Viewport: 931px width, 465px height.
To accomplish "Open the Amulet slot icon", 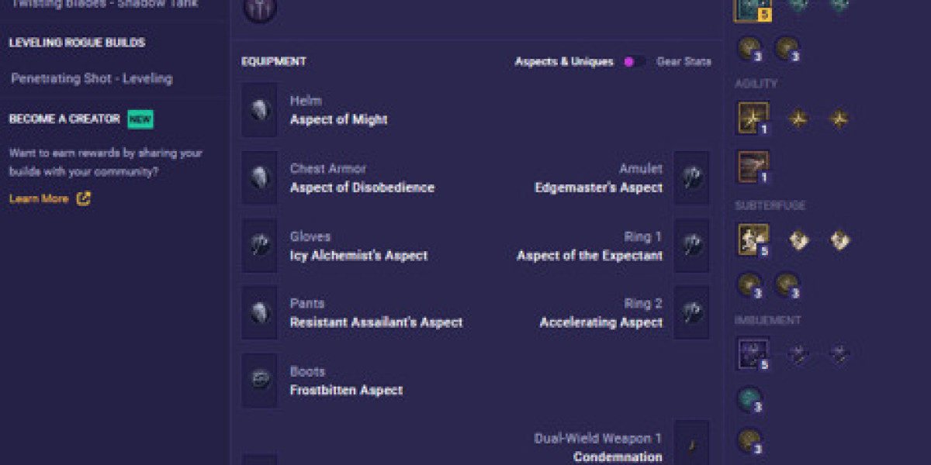I will tap(691, 177).
